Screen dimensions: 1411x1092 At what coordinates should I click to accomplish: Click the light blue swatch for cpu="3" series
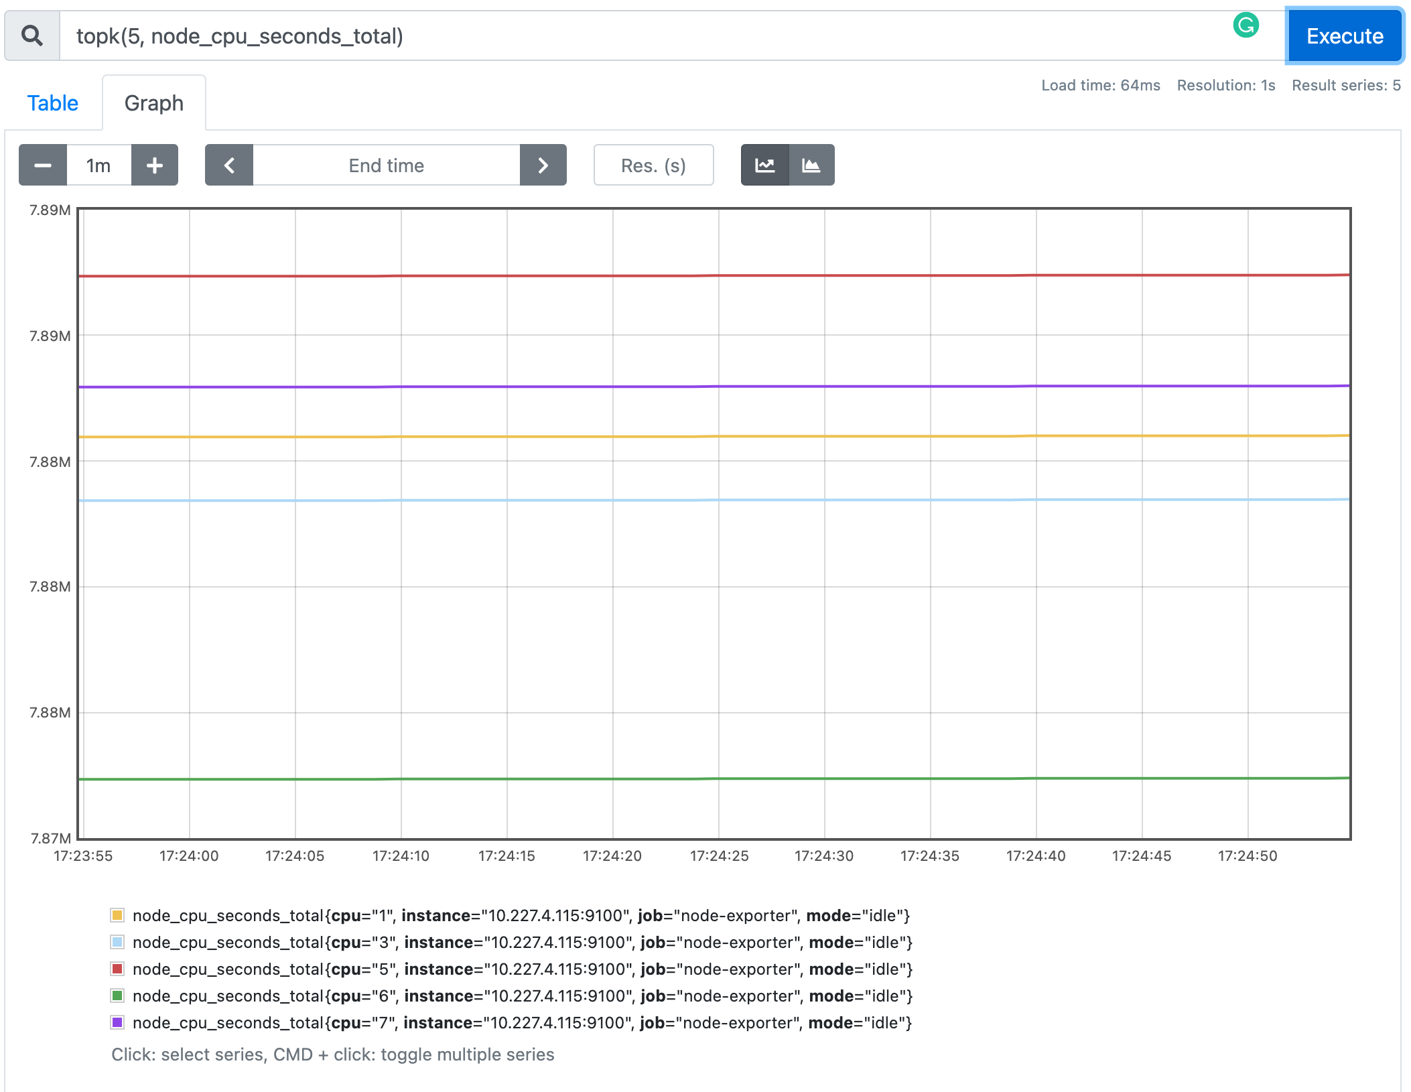(x=117, y=942)
